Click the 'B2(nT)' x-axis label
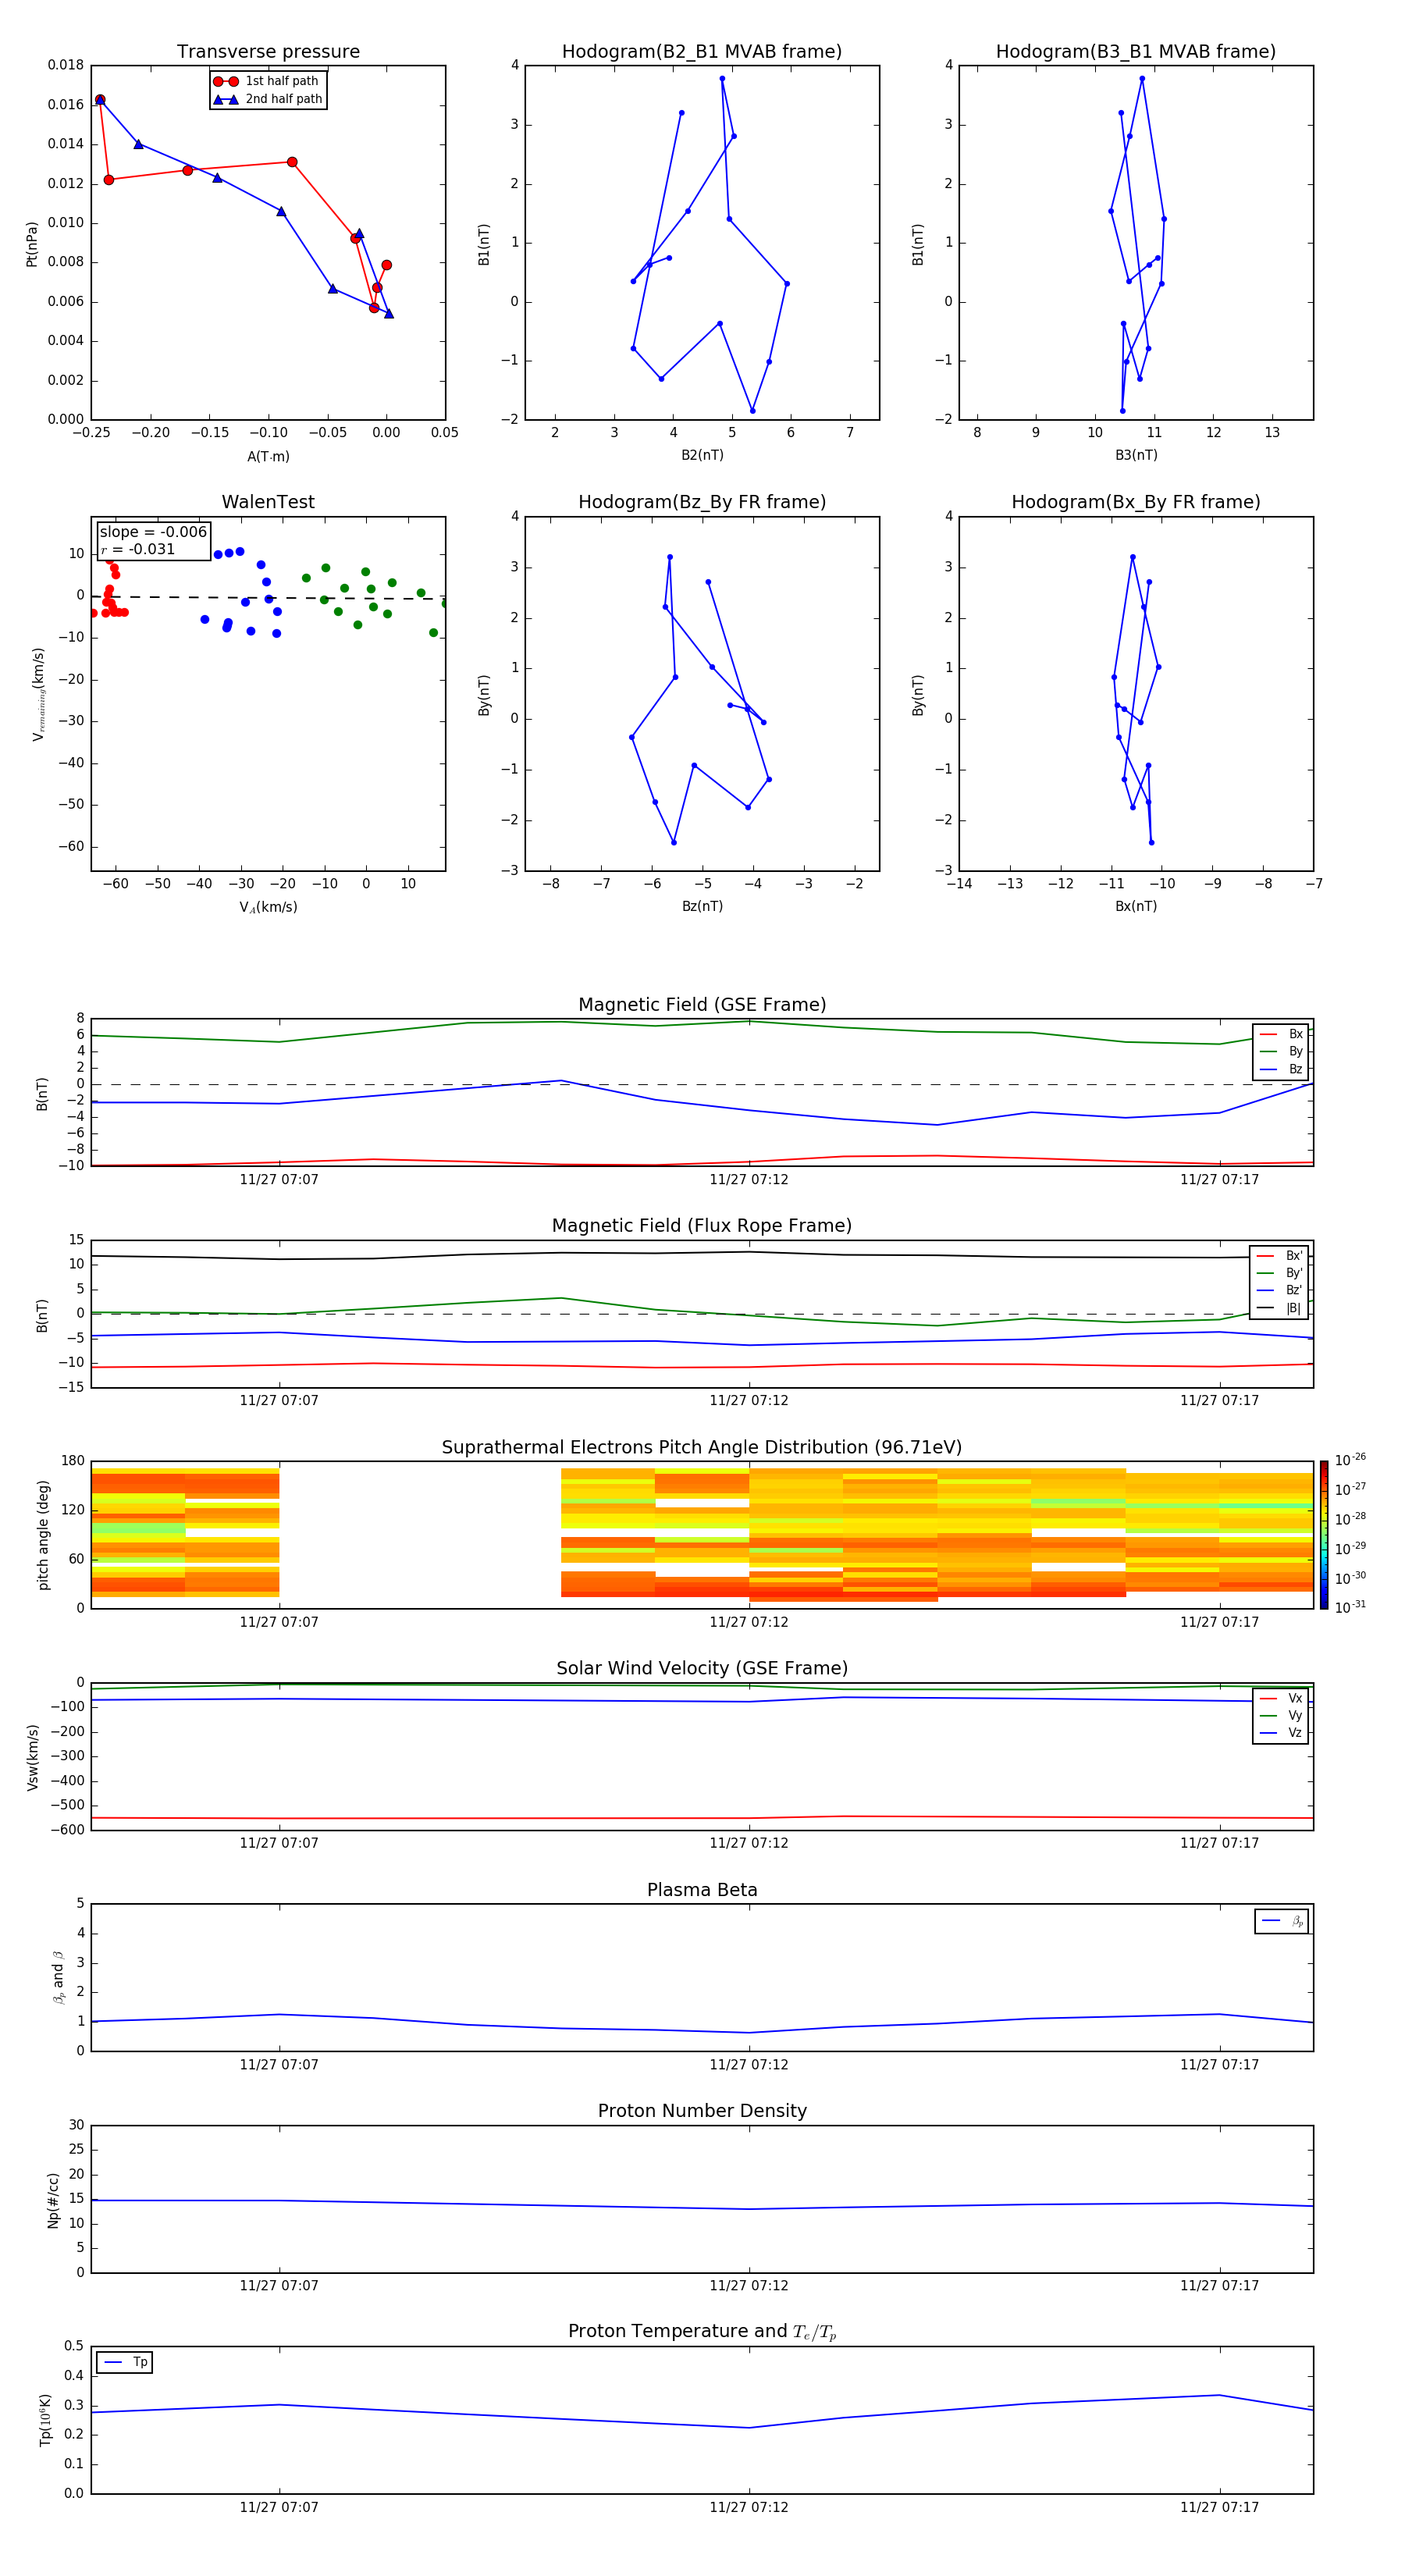The image size is (1405, 2576). tap(702, 455)
